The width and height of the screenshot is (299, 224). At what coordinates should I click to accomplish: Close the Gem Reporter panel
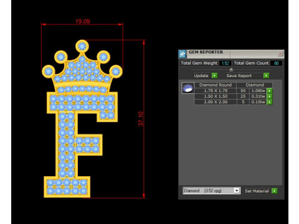(280, 54)
